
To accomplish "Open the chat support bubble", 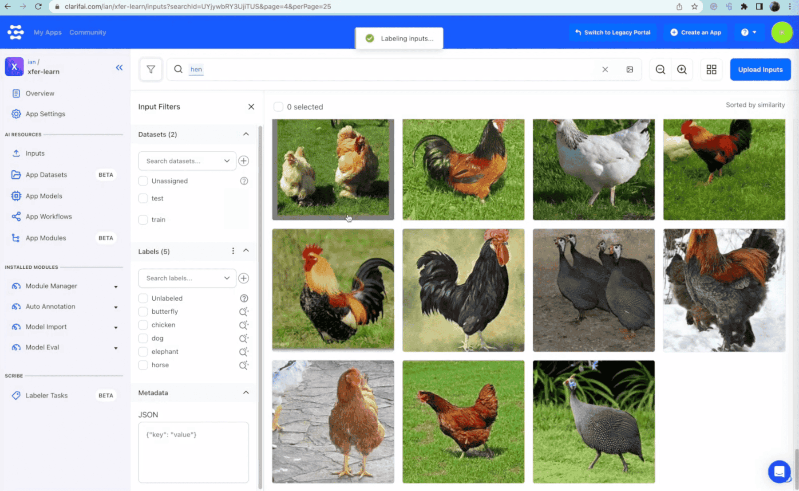I will 779,471.
